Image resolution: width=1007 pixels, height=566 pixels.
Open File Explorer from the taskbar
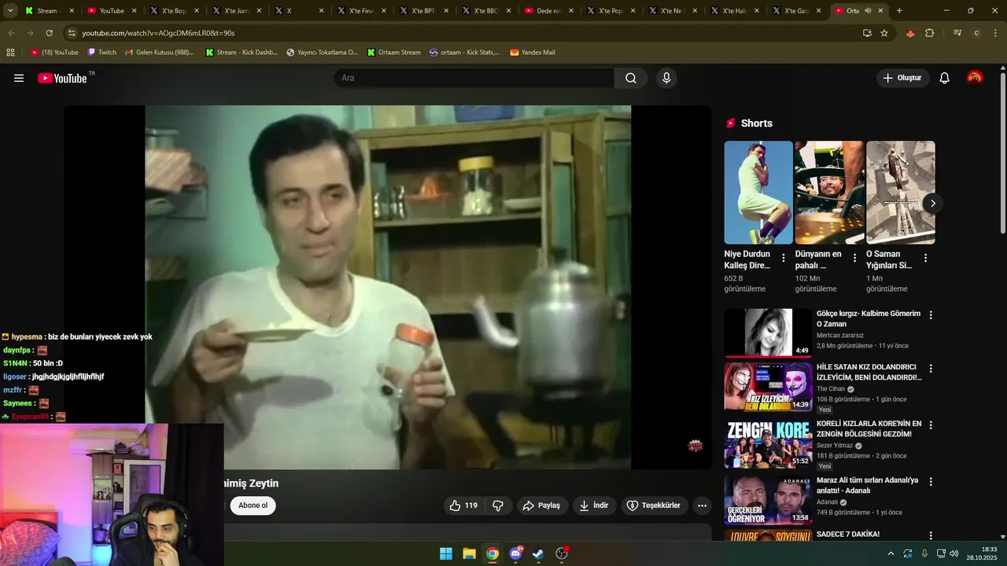469,553
